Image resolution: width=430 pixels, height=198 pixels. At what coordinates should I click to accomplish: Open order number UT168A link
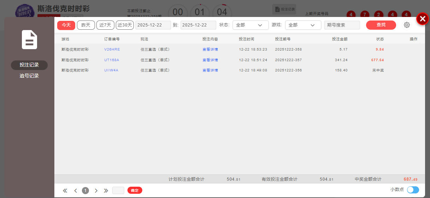coord(112,60)
